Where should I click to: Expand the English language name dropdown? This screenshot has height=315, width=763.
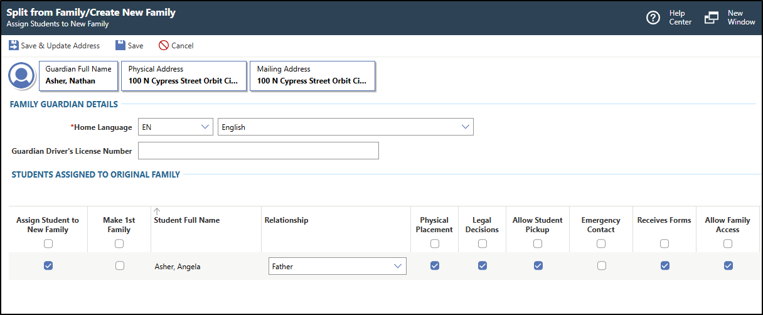pos(345,127)
